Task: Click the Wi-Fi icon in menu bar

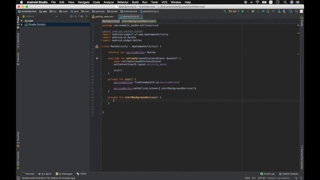Action: pos(257,2)
